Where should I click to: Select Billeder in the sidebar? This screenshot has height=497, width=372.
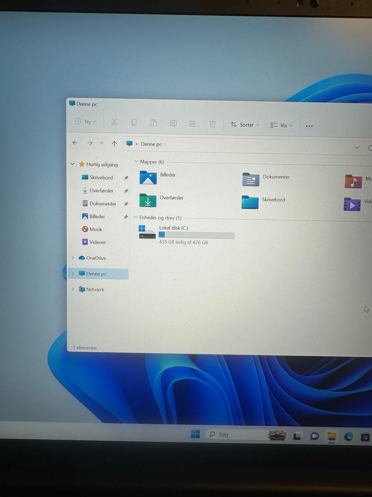pos(93,216)
